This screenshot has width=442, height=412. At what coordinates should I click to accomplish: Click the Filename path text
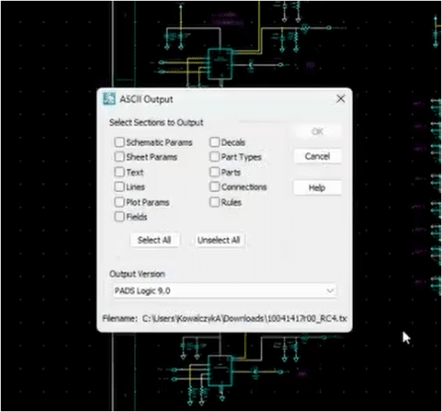[244, 318]
